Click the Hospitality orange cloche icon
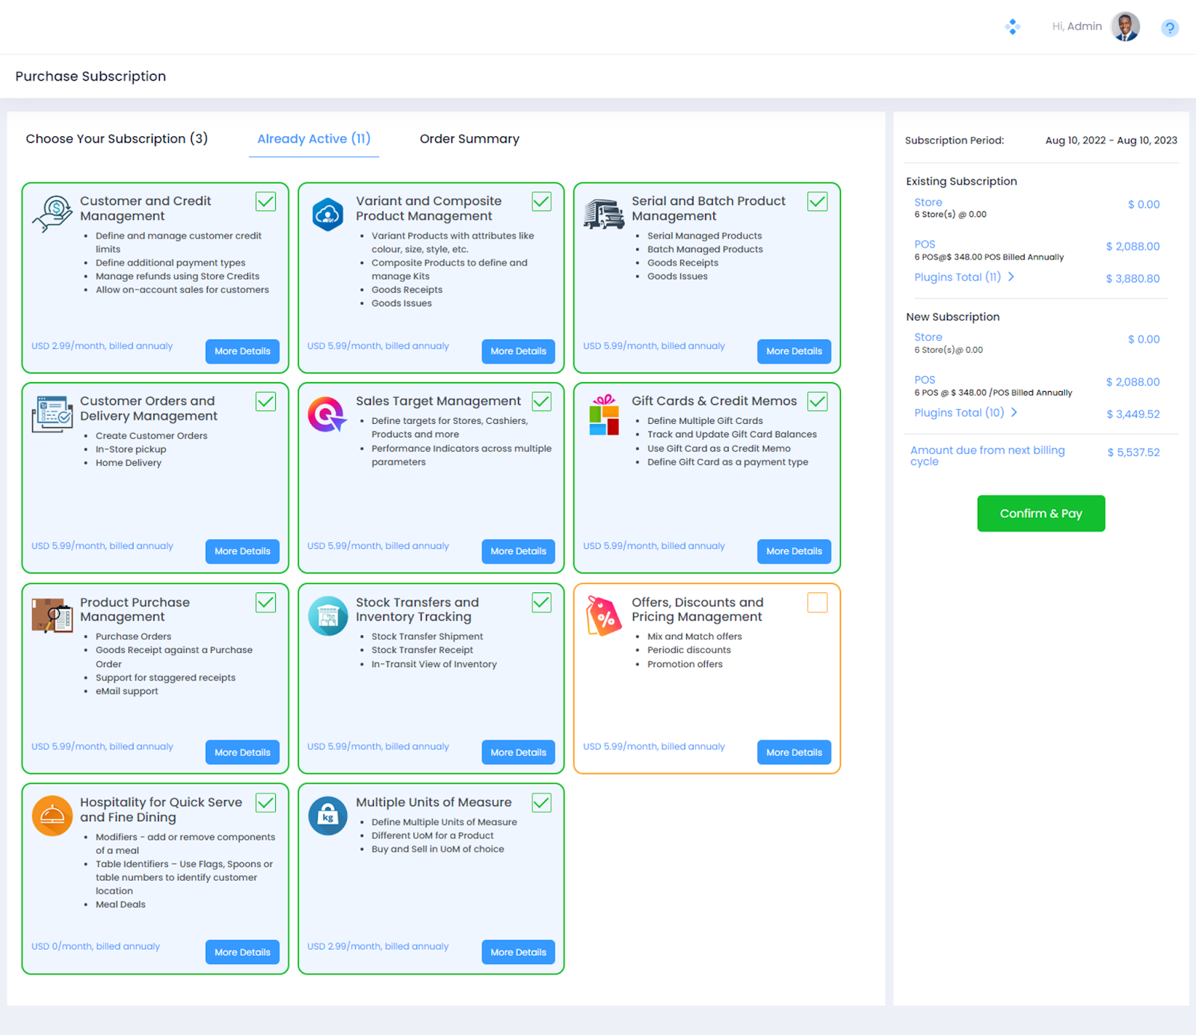Screen dimensions: 1196x1035 tap(52, 816)
